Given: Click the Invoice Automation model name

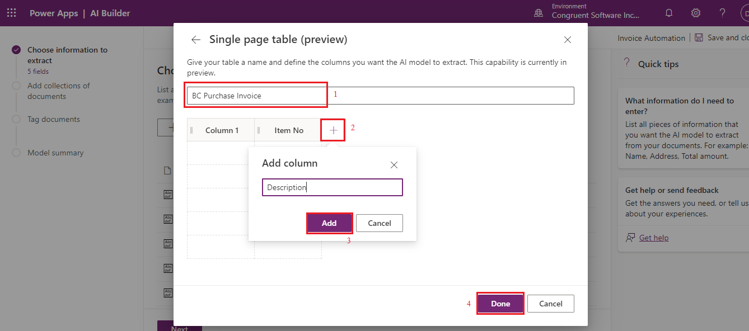Looking at the screenshot, I should coord(651,38).
